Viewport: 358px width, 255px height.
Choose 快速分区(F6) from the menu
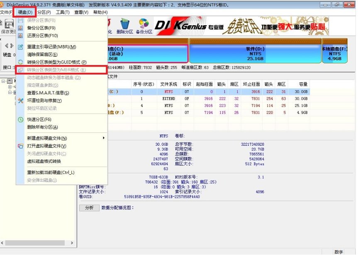62,120
